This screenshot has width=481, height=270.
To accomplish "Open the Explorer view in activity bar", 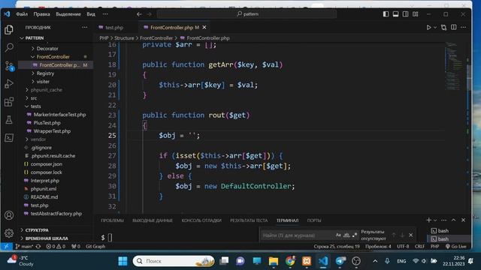I will tap(9, 30).
